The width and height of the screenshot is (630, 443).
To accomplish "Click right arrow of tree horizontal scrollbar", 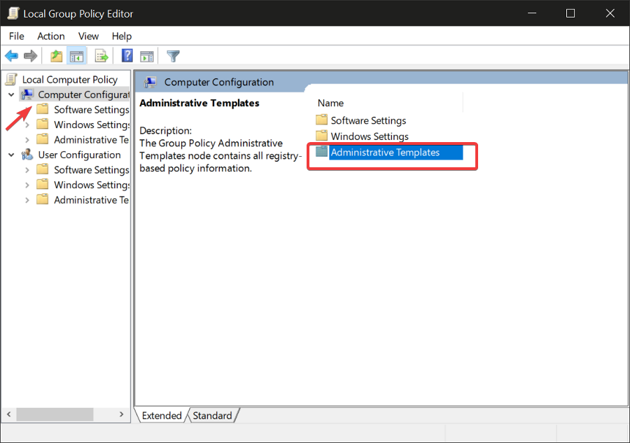I will point(121,414).
